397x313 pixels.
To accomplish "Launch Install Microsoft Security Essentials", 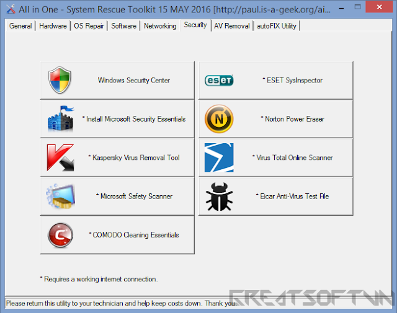I will coord(117,119).
